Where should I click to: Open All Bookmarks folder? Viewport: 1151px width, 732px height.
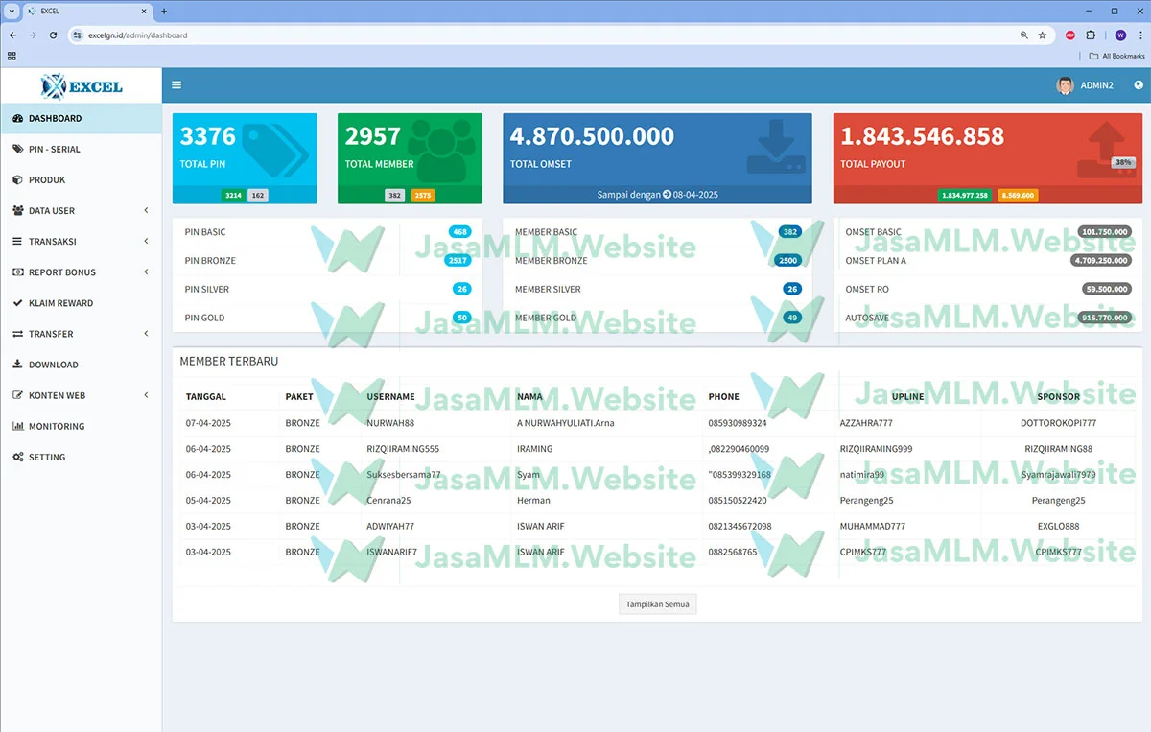[1117, 56]
